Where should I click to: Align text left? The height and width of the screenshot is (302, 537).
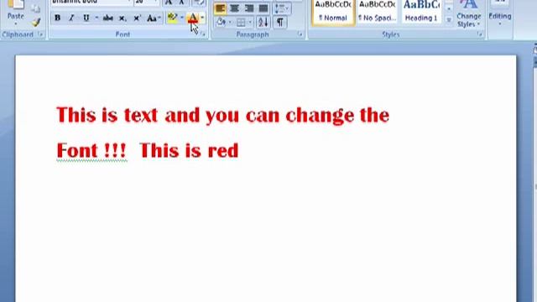[x=220, y=8]
